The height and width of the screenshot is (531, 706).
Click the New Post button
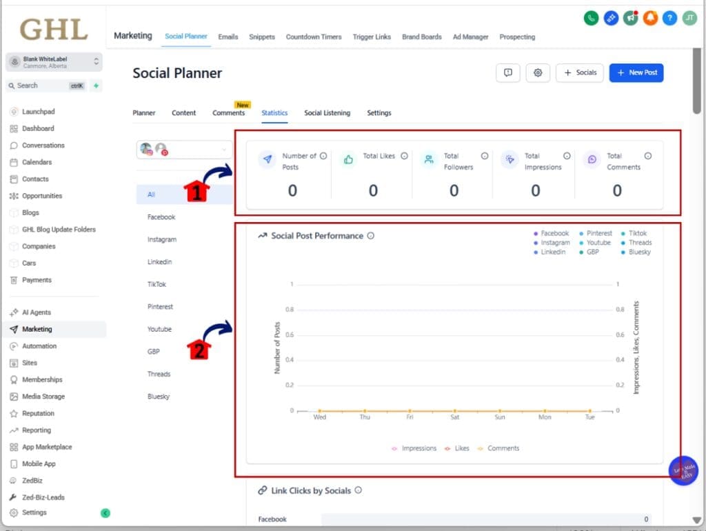(636, 72)
